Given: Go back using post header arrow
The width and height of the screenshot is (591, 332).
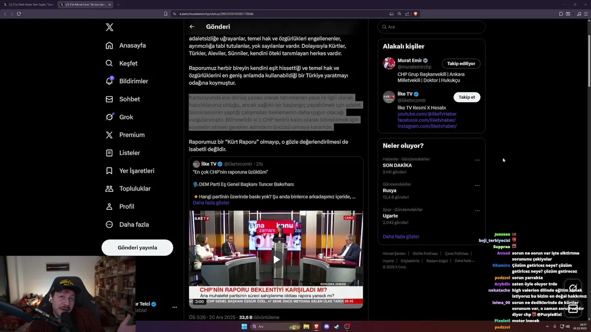Looking at the screenshot, I should point(192,27).
